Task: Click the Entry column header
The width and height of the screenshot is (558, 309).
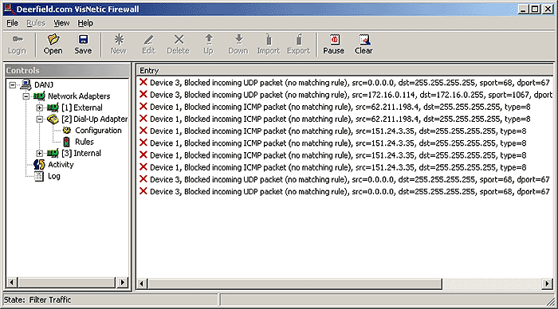Action: (344, 70)
